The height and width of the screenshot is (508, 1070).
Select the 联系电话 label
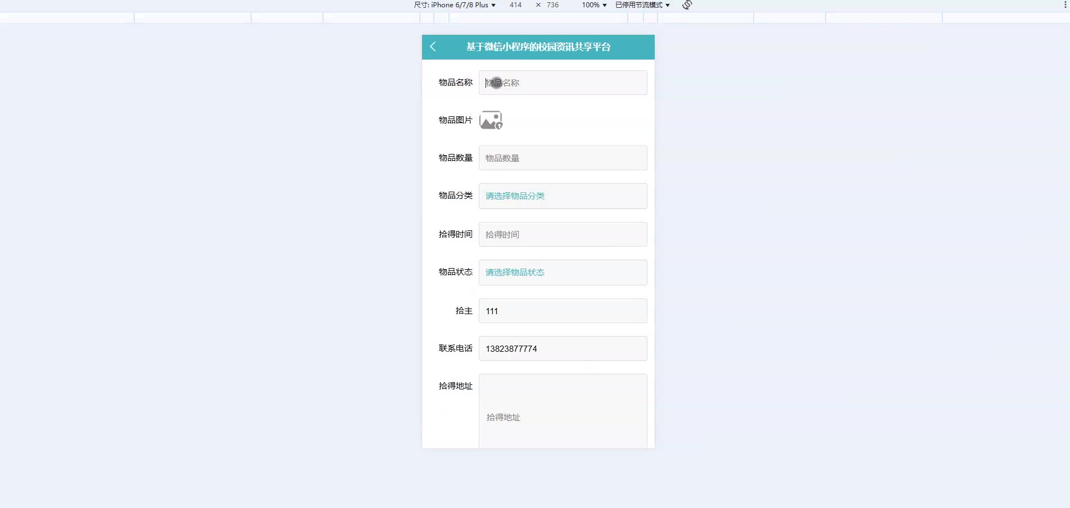pos(456,348)
